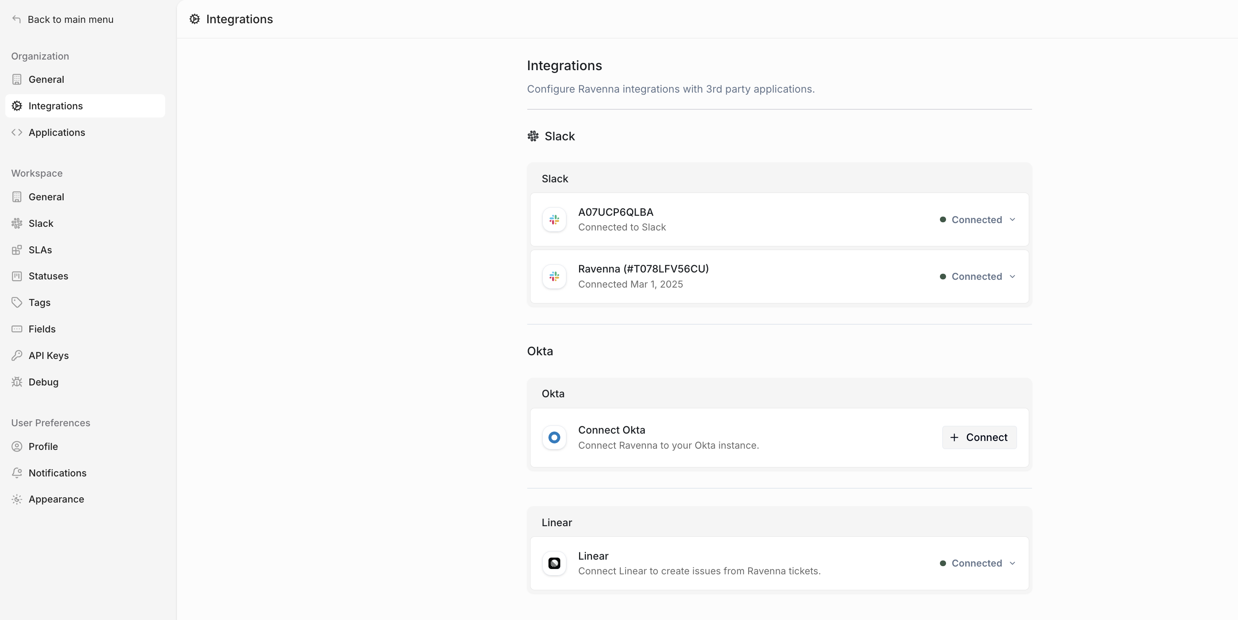The height and width of the screenshot is (620, 1238).
Task: Expand the Connected dropdown for Linear
Action: click(x=977, y=563)
